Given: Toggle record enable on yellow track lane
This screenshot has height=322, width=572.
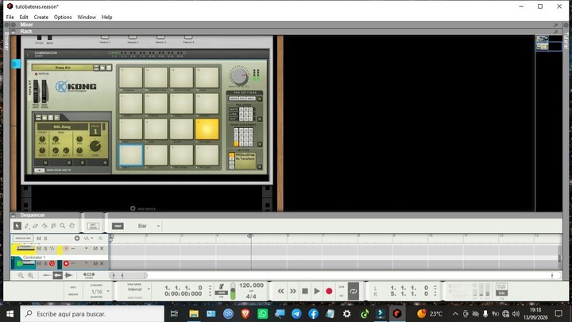Looking at the screenshot, I should [x=66, y=249].
